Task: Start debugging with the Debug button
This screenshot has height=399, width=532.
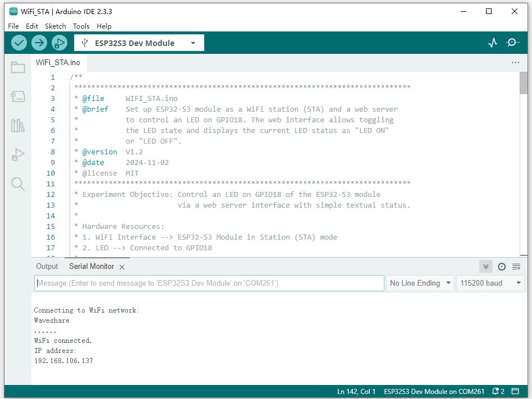Action: (59, 43)
